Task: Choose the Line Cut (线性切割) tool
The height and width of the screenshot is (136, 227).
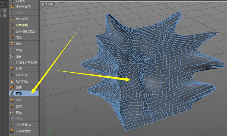Action: click(x=21, y=19)
